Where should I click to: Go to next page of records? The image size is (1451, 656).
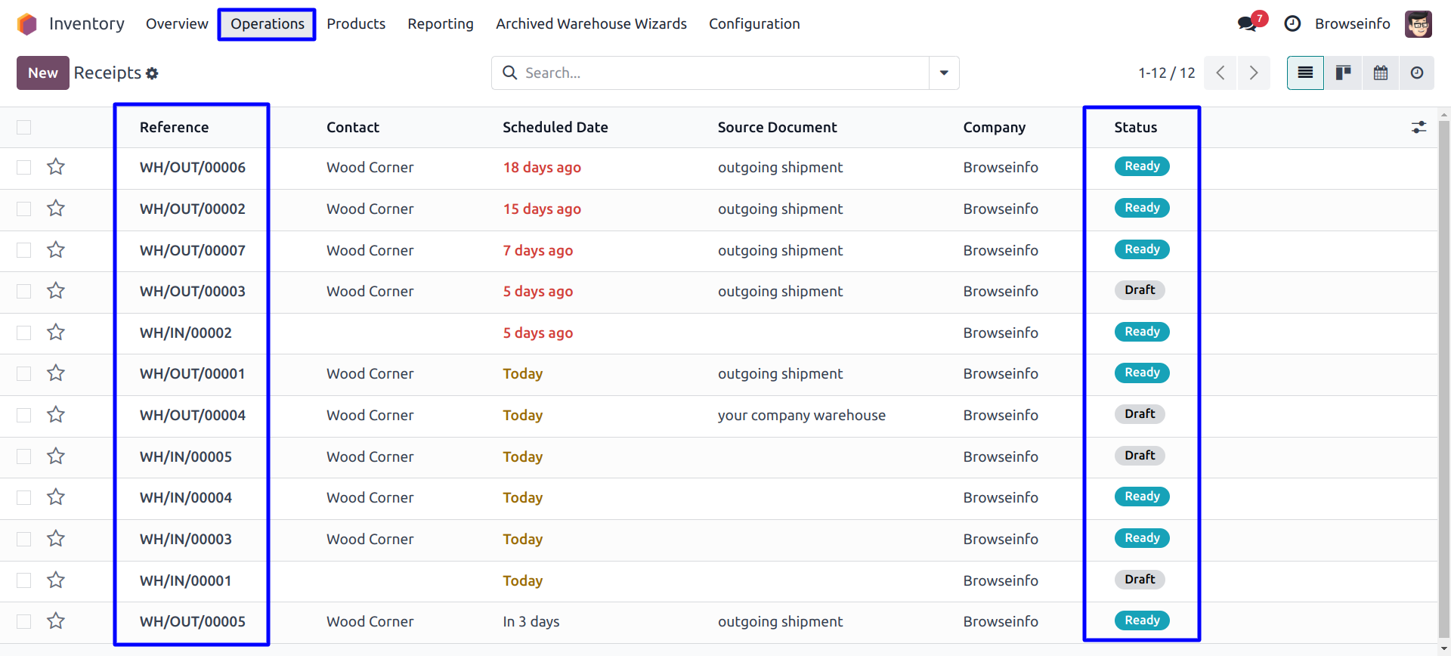click(x=1254, y=73)
